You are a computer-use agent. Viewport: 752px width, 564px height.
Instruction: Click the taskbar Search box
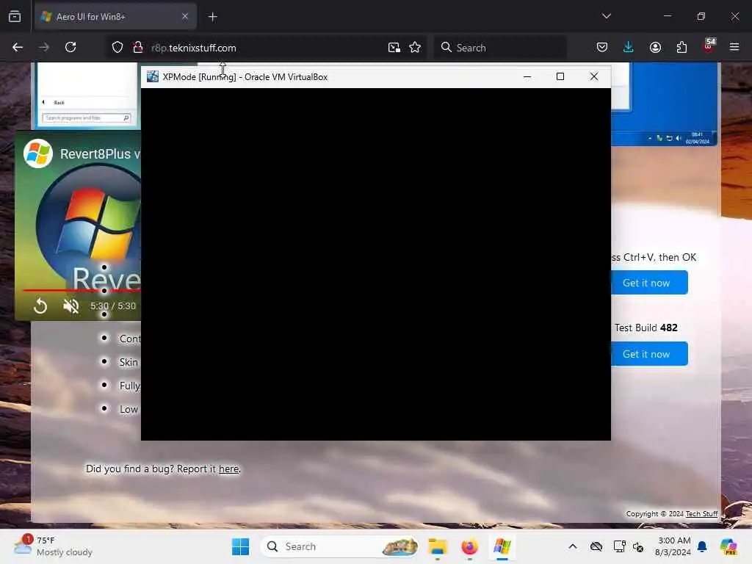tap(339, 546)
